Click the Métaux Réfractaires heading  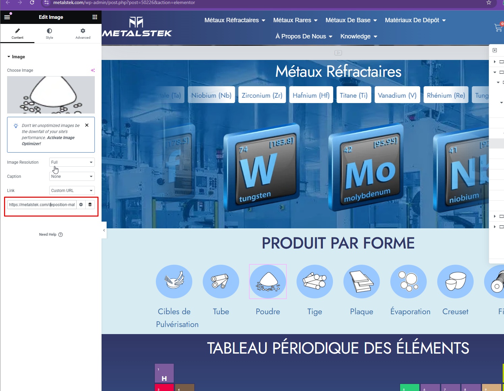[x=338, y=71]
